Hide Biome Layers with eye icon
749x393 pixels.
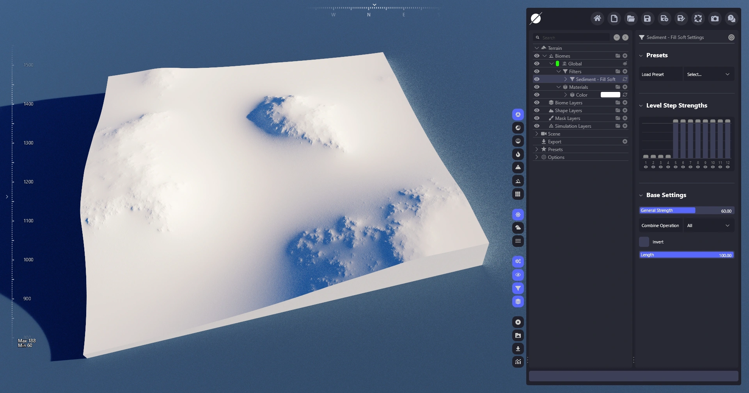coord(537,102)
